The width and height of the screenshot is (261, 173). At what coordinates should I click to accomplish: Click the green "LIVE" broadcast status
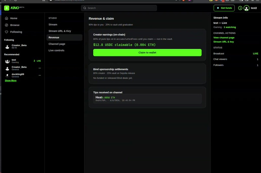(255, 53)
